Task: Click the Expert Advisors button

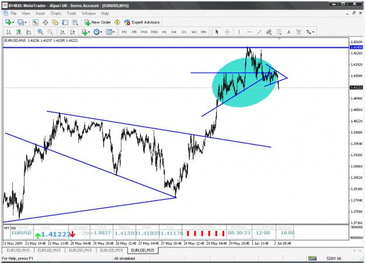Action: (x=142, y=22)
